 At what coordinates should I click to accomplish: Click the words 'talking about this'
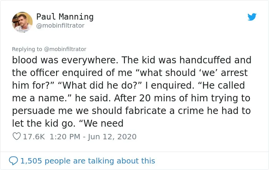(121, 161)
